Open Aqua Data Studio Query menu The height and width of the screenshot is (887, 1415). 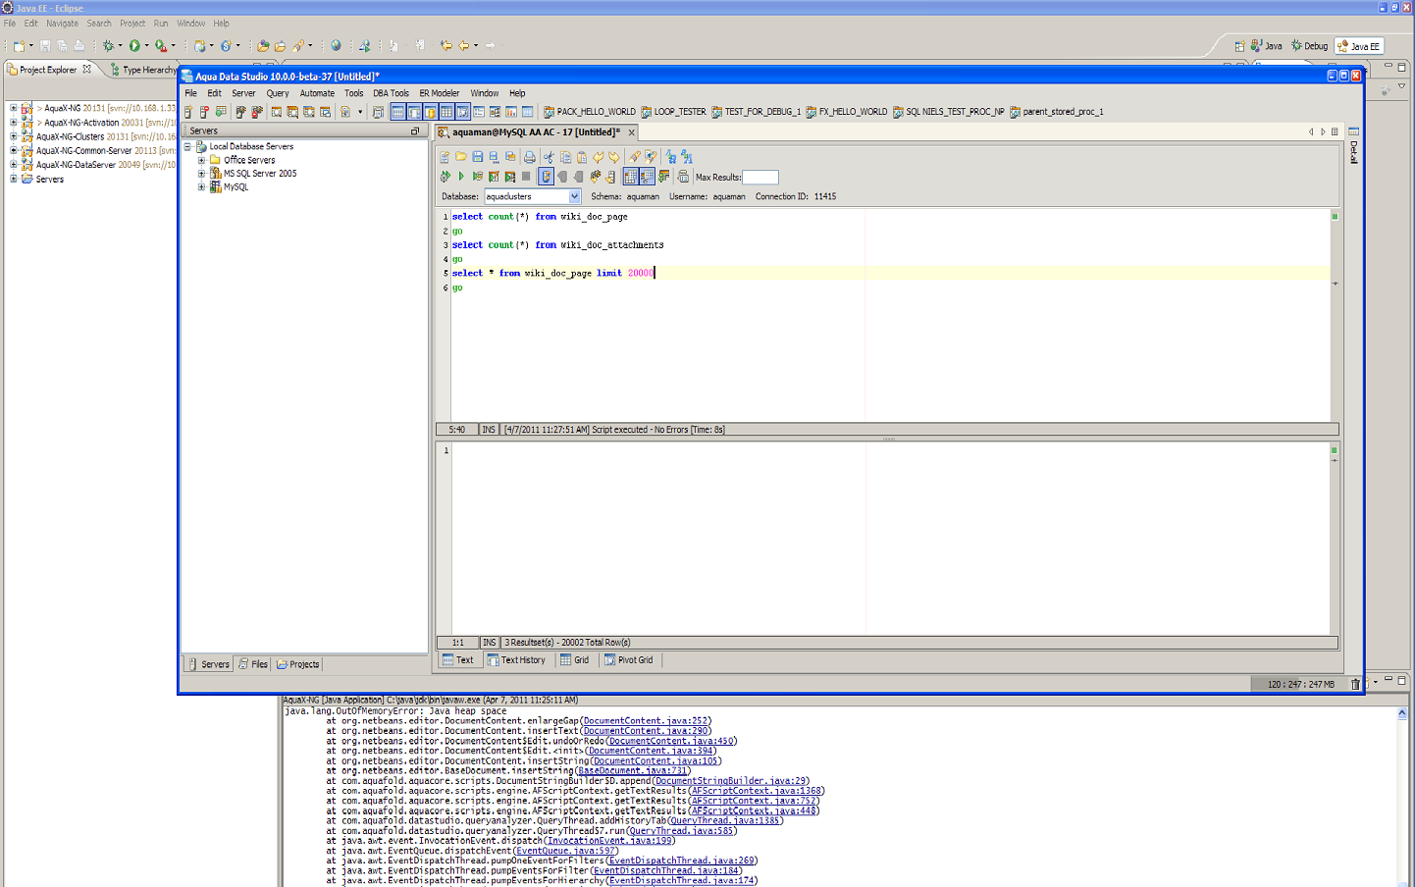(x=278, y=93)
